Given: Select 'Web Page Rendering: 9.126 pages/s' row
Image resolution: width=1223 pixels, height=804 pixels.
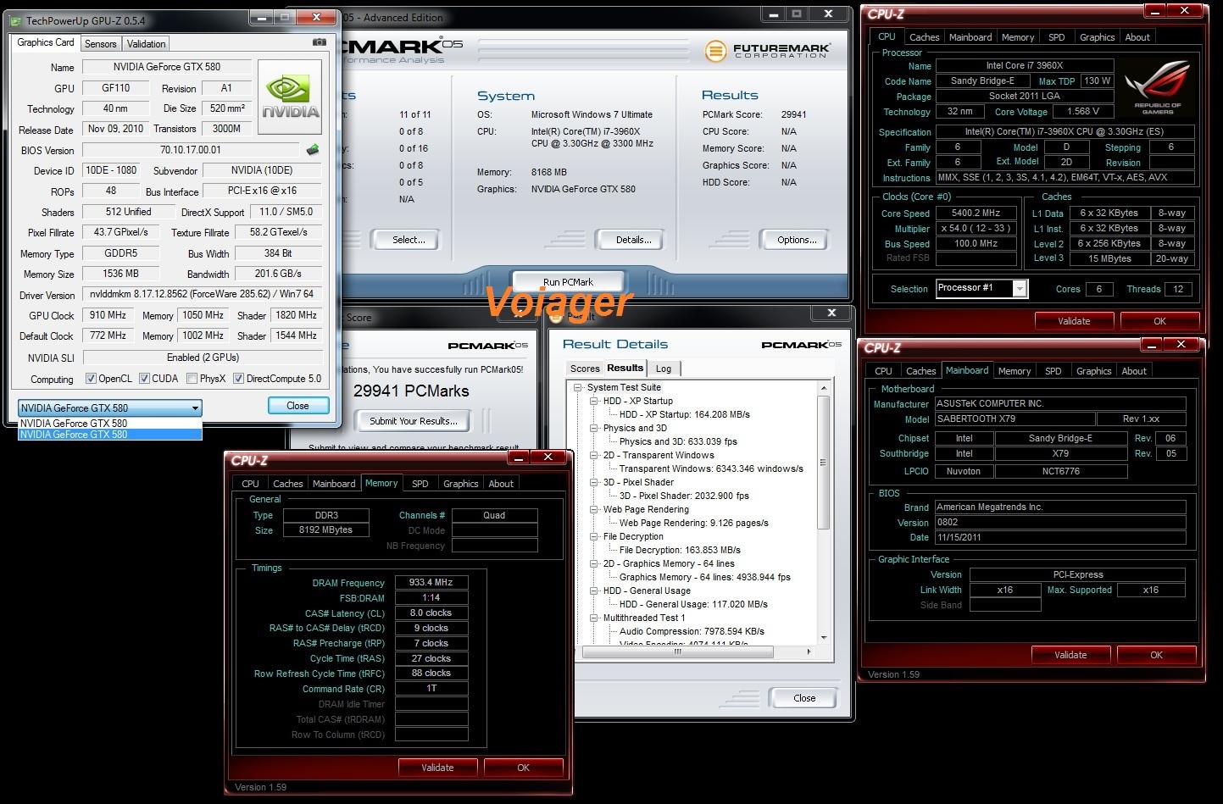Looking at the screenshot, I should [x=693, y=523].
